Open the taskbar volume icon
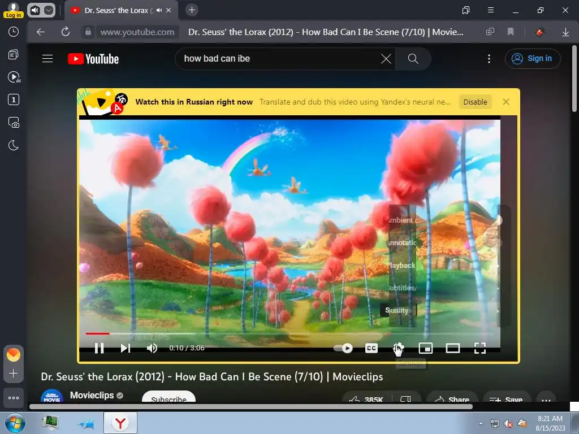Screen dimensions: 579x434 508,424
